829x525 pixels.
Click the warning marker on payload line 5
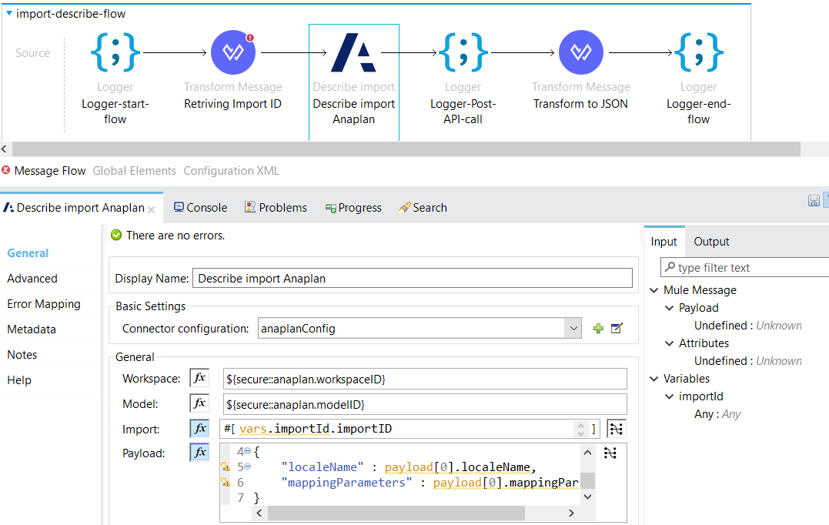coord(226,466)
